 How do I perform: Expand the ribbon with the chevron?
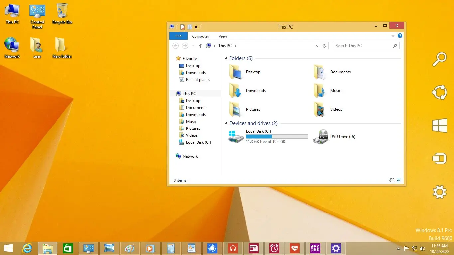[393, 36]
